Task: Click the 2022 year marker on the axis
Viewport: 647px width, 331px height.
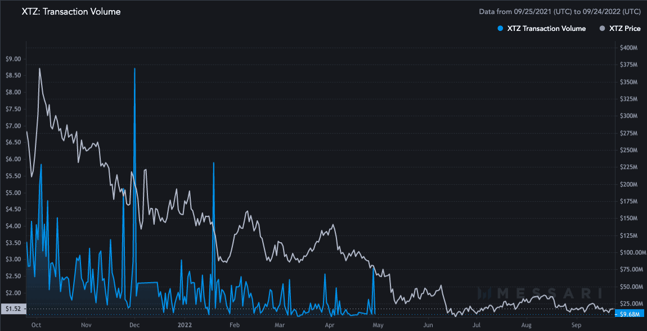Action: 185,325
